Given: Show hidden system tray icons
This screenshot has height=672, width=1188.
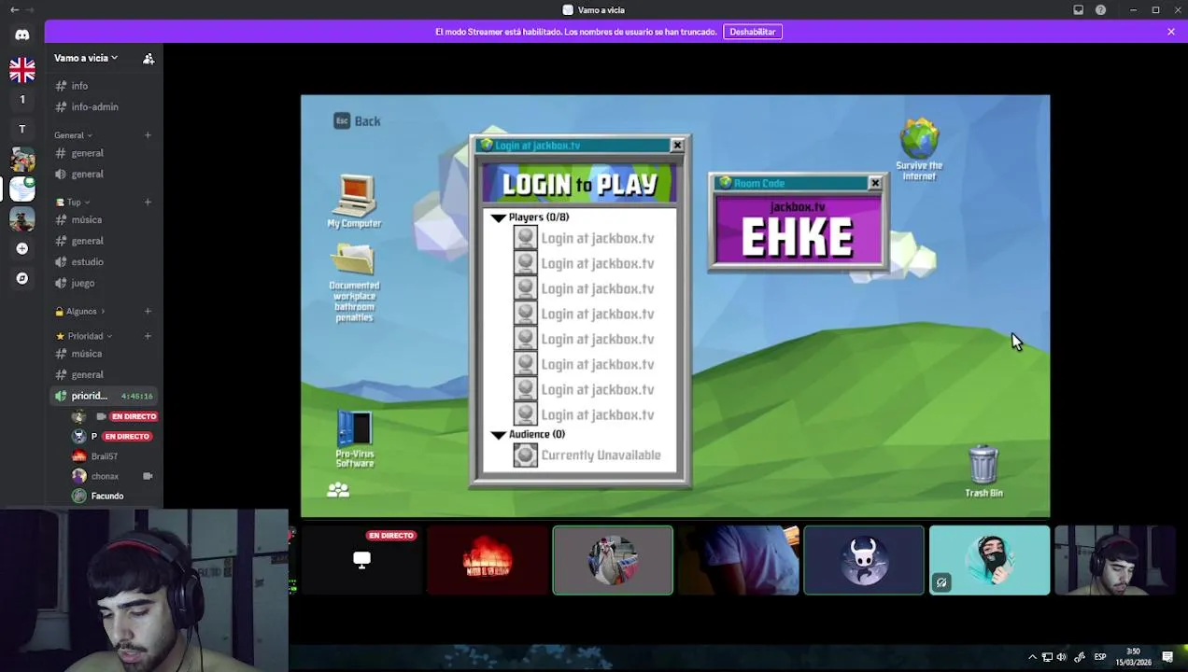Looking at the screenshot, I should pyautogui.click(x=1032, y=657).
